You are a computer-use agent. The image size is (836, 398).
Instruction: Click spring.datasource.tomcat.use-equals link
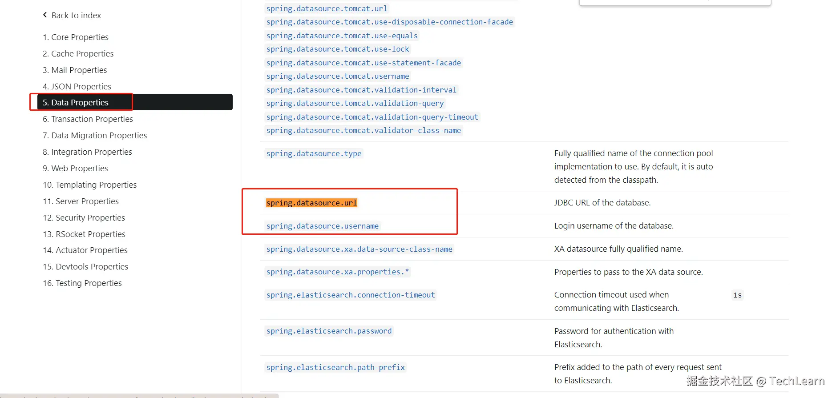(x=342, y=36)
